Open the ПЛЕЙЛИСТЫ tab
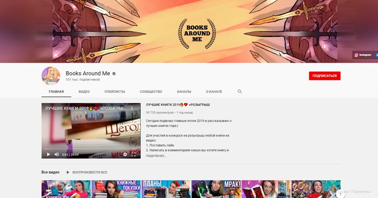378x198 pixels. [115, 92]
